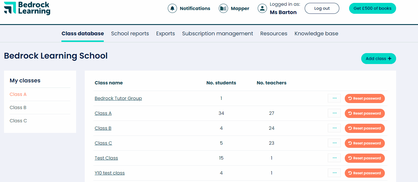Open the Test Class link

coord(106,158)
